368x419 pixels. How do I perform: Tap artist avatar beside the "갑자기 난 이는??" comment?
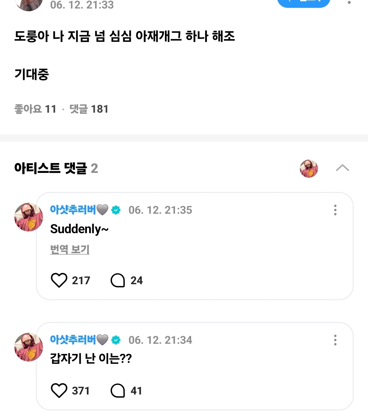coord(29,347)
